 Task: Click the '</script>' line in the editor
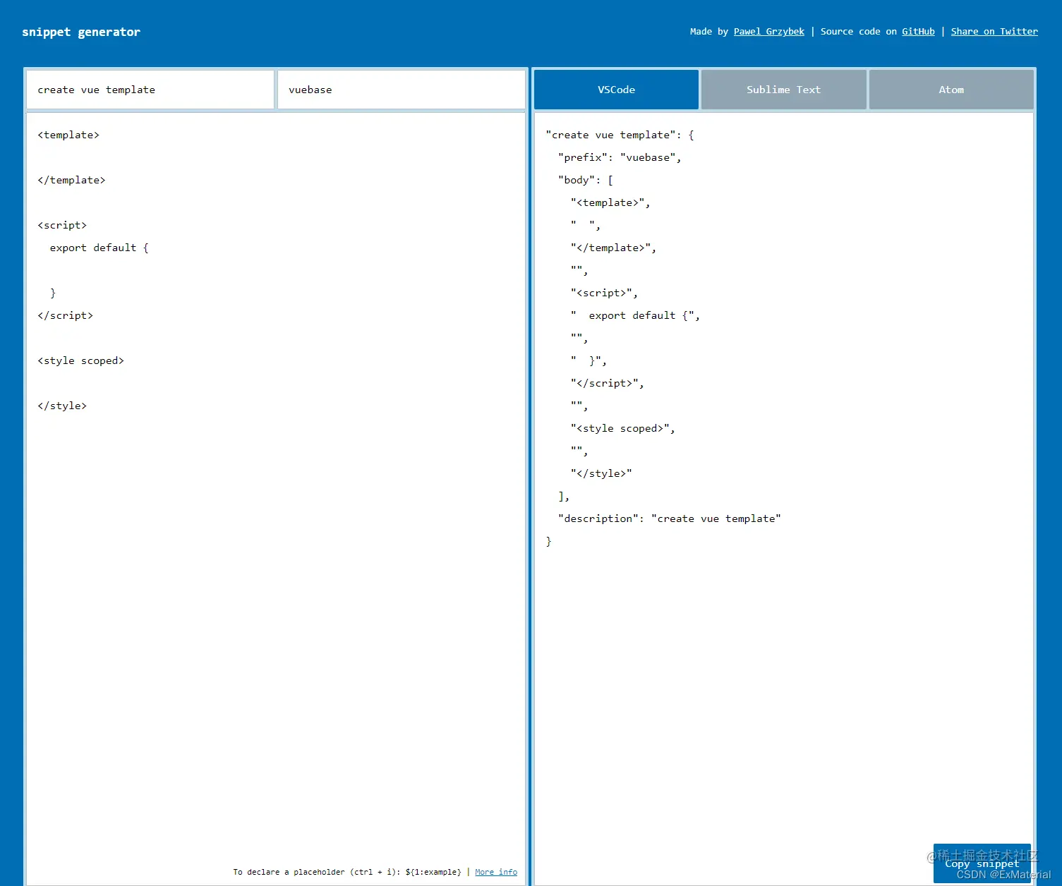click(65, 315)
